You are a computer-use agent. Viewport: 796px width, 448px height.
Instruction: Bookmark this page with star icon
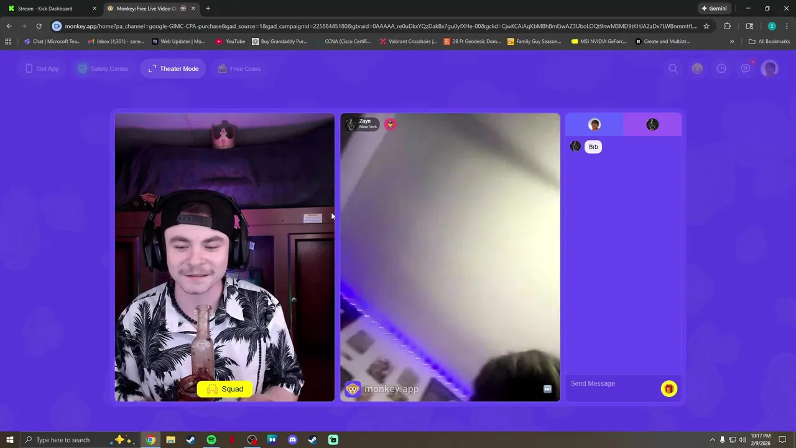tap(706, 26)
